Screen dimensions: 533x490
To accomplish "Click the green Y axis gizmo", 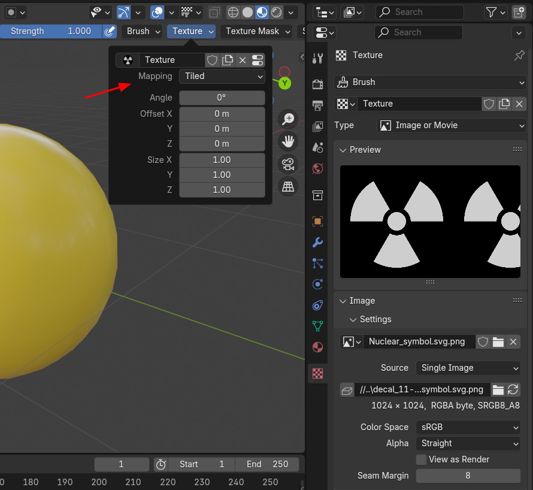I will (284, 83).
